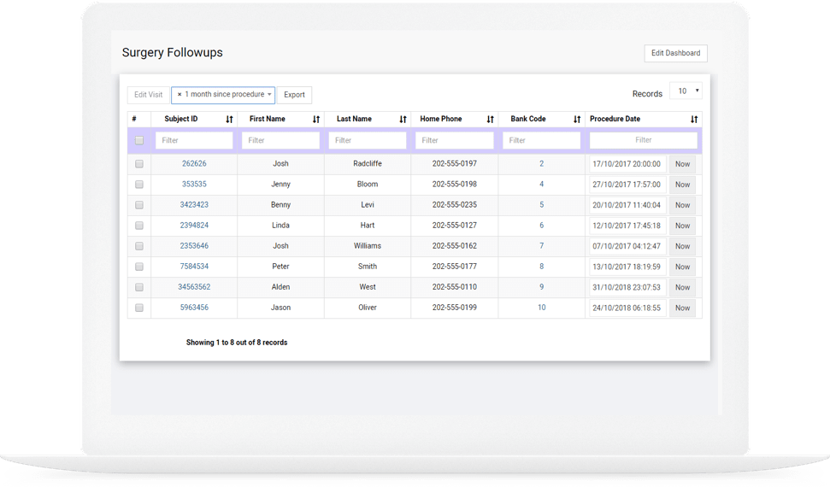The width and height of the screenshot is (830, 487).
Task: Edit the date field 17/10/2017 20:00:00
Action: (x=627, y=164)
